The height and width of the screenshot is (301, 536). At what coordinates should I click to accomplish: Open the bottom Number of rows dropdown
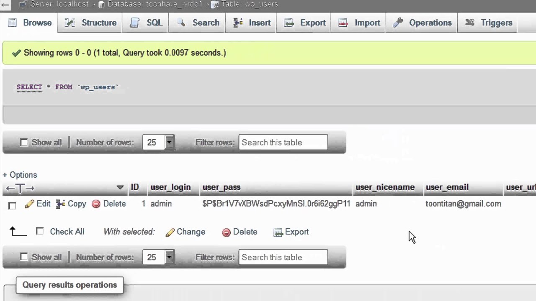[x=158, y=257]
